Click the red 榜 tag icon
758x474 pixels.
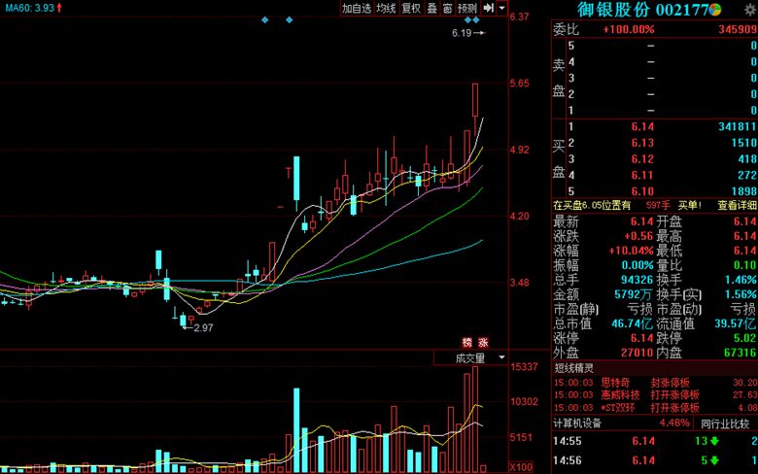click(x=468, y=343)
